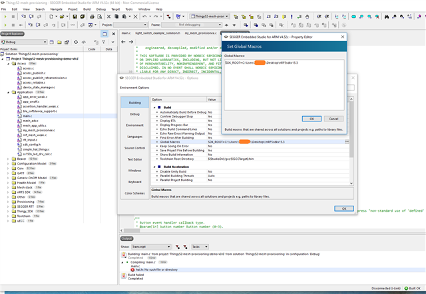Screen dimensions: 426x294
Task: Click the new folder icon in Project Explorer toolbar
Action: (59, 42)
